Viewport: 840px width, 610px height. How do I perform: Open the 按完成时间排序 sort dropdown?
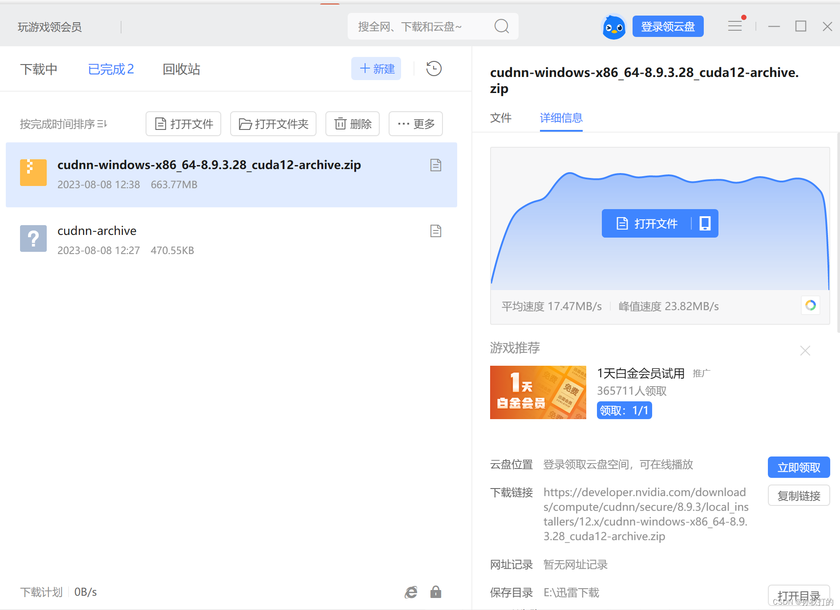pyautogui.click(x=64, y=124)
